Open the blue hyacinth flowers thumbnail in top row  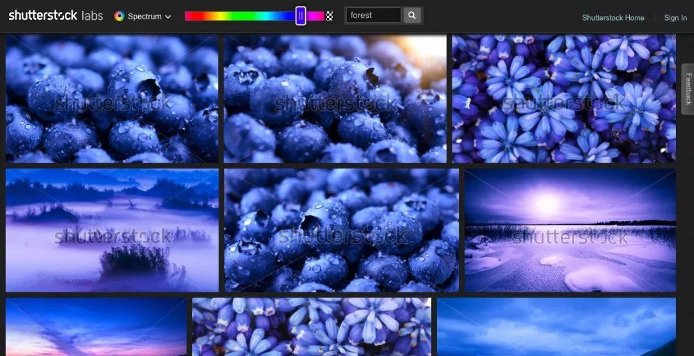564,99
